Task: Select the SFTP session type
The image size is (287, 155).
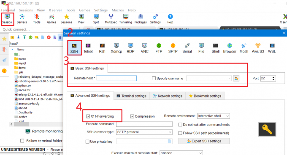Action: tap(173, 48)
